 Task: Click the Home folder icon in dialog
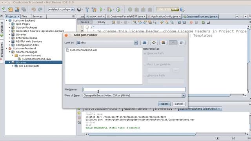pyautogui.click(x=154, y=43)
